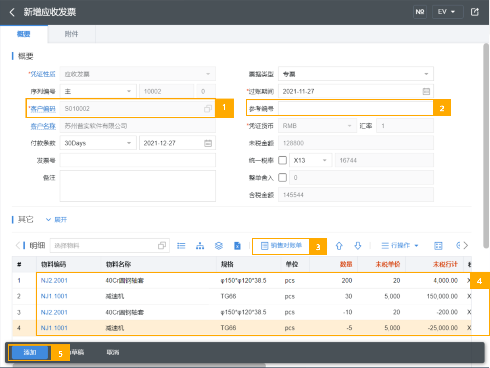The height and width of the screenshot is (368, 490).
Task: Click the 参考编号 input field
Action: (x=355, y=109)
